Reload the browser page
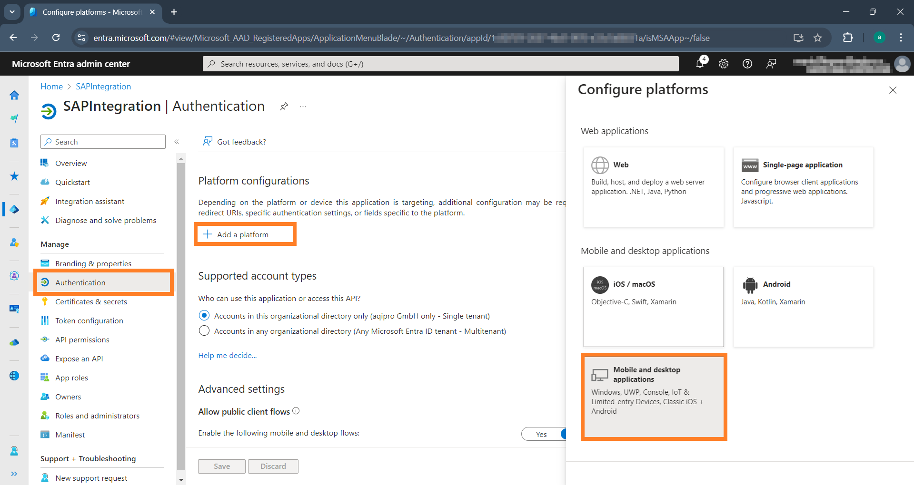This screenshot has height=485, width=914. [x=56, y=38]
